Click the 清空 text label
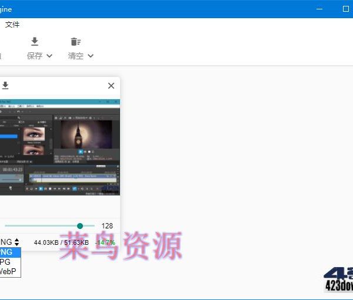Screen dimensions: 353x300 coord(75,56)
